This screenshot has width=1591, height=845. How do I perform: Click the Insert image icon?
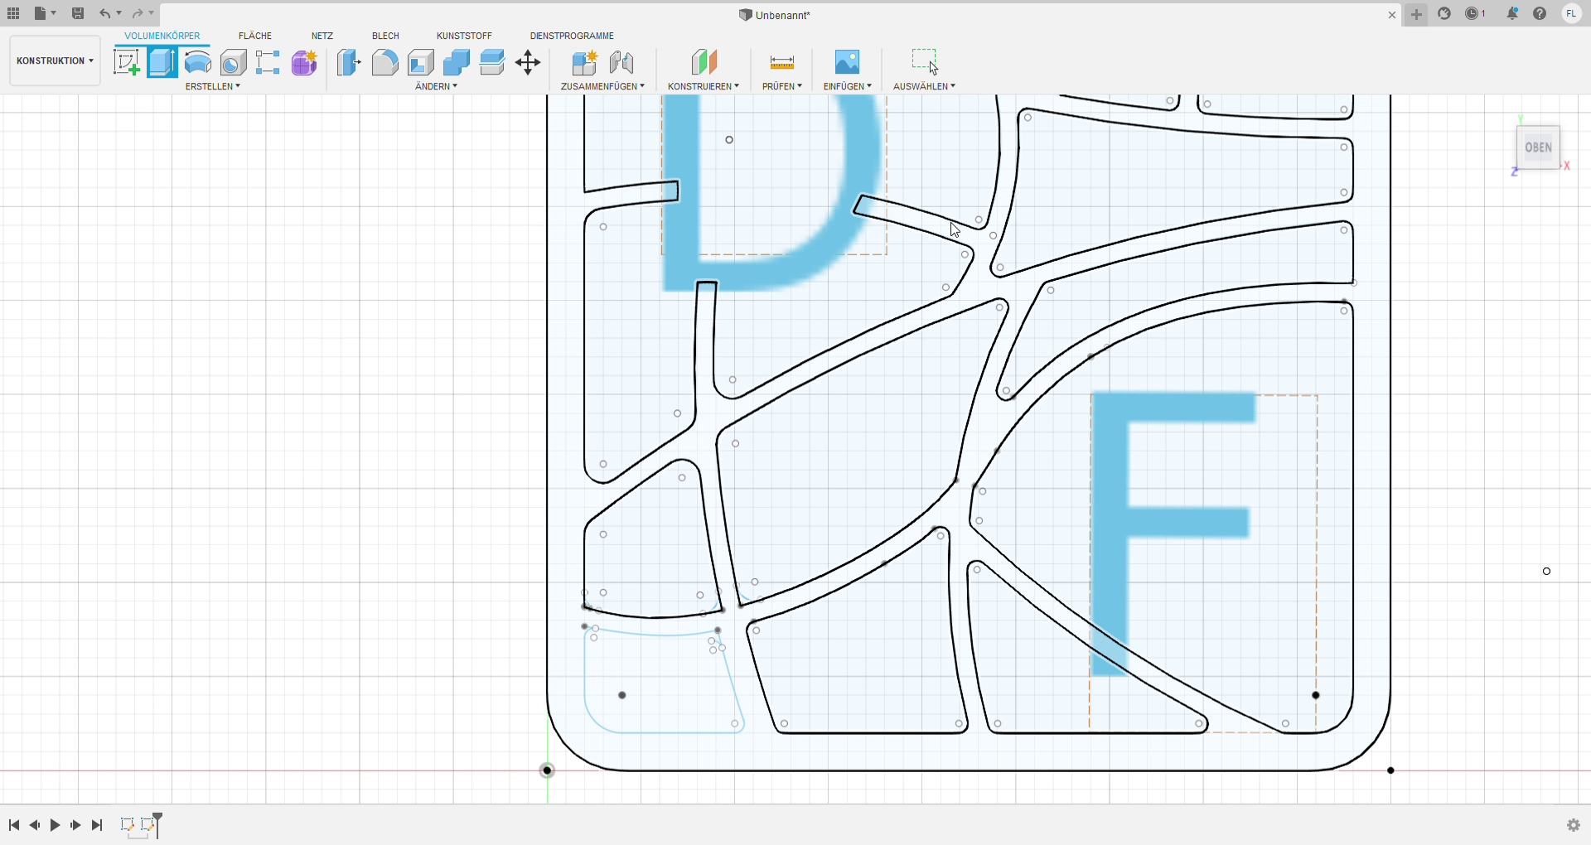846,62
